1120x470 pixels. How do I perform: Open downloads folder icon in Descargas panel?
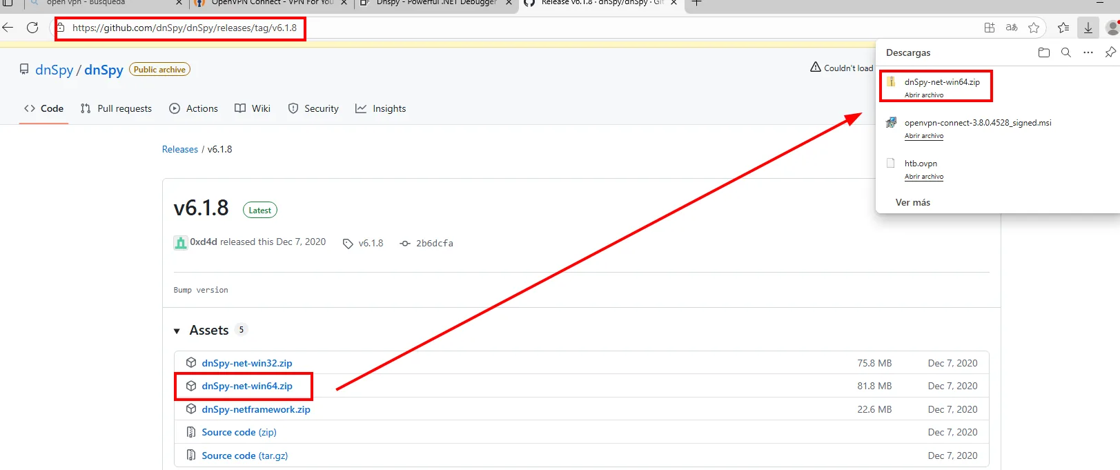pos(1044,52)
